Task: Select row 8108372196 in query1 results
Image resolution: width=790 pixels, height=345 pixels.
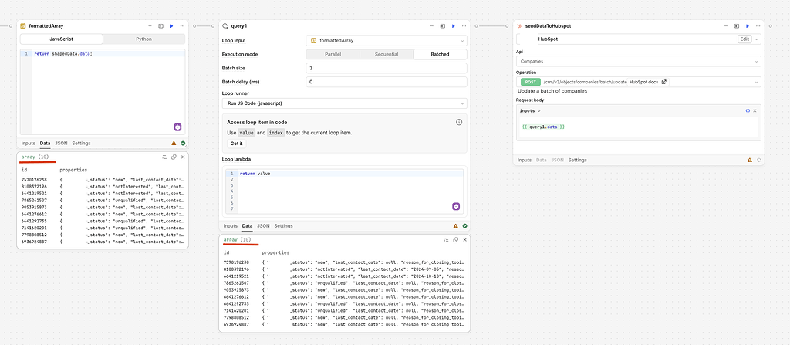Action: point(345,269)
